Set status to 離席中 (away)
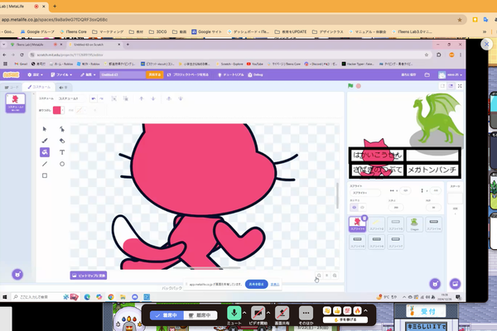497x331 pixels. coord(200,315)
